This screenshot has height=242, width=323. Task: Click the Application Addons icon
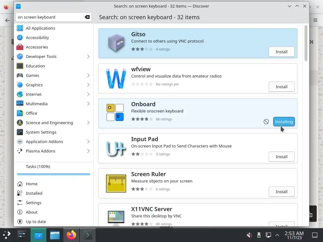coord(20,141)
